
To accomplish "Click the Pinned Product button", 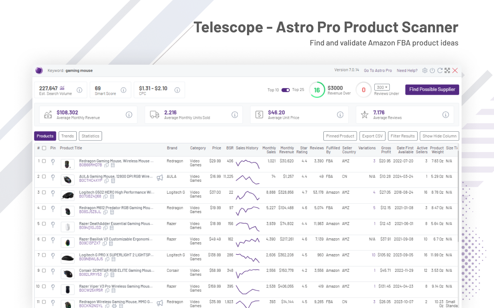I will coord(340,136).
